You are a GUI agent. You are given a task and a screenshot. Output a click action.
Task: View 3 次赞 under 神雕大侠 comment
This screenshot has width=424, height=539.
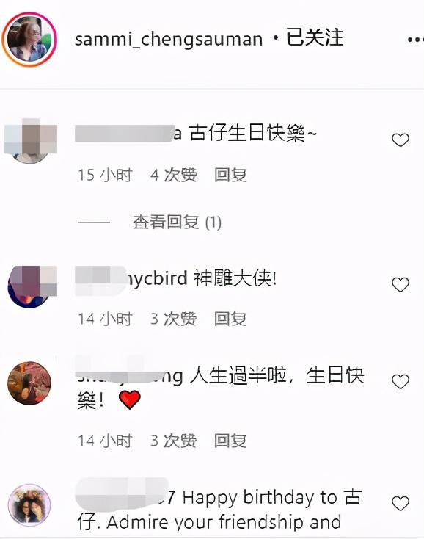click(174, 319)
